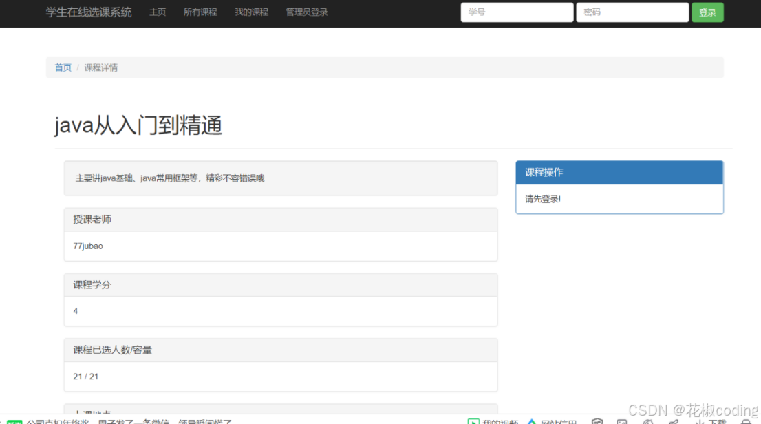Open the 学生在线选课系统 brand link

pyautogui.click(x=89, y=12)
